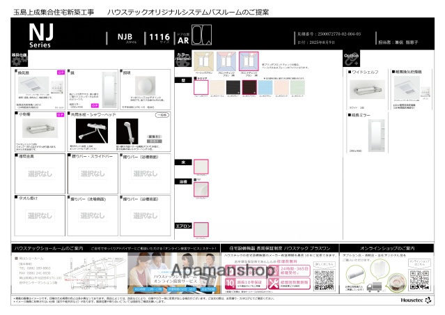Select the 床 floor color swatch
The width and height of the screenshot is (445, 315).
click(200, 167)
